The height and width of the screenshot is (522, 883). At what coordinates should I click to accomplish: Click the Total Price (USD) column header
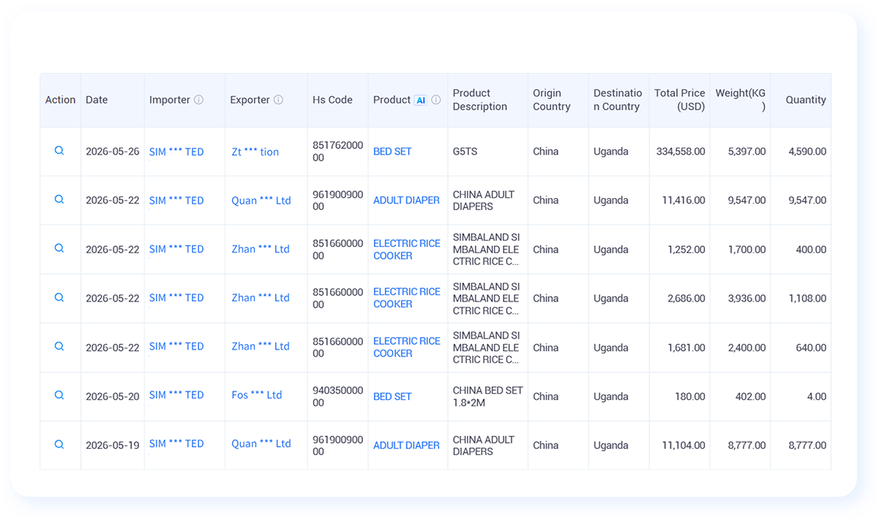679,99
